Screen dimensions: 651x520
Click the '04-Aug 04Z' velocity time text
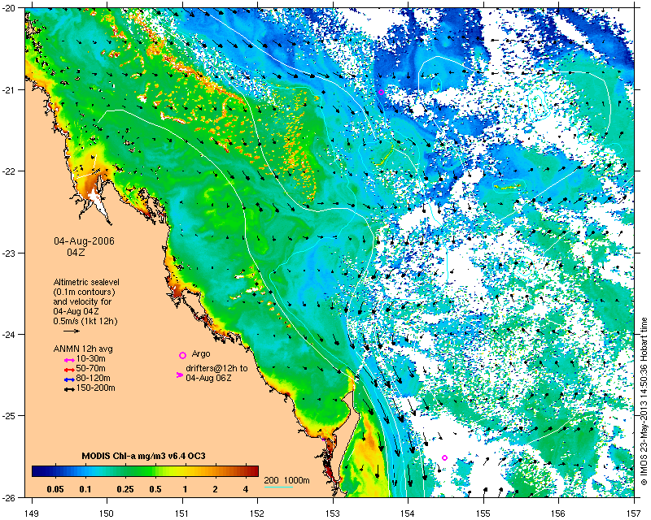(76, 311)
